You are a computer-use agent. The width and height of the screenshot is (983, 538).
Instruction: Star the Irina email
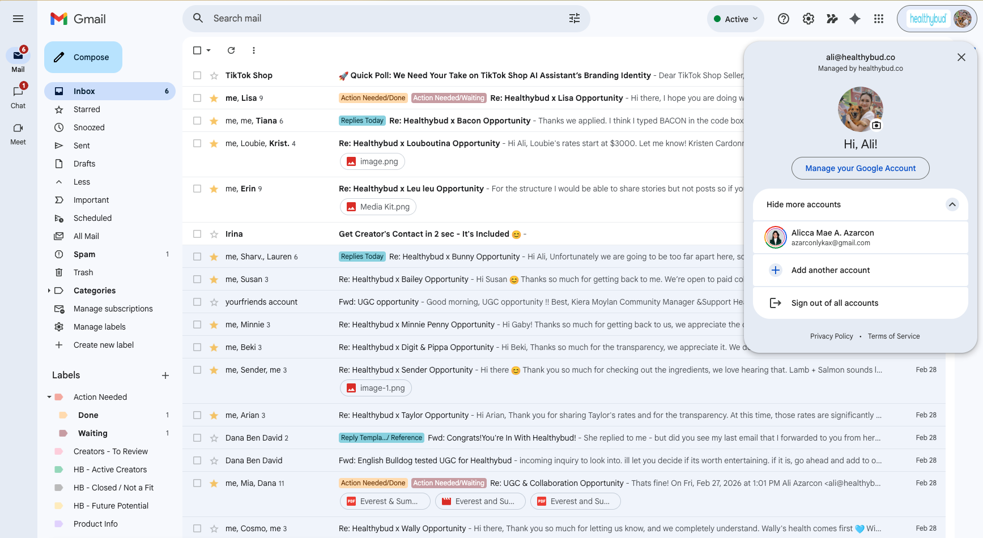coord(214,234)
